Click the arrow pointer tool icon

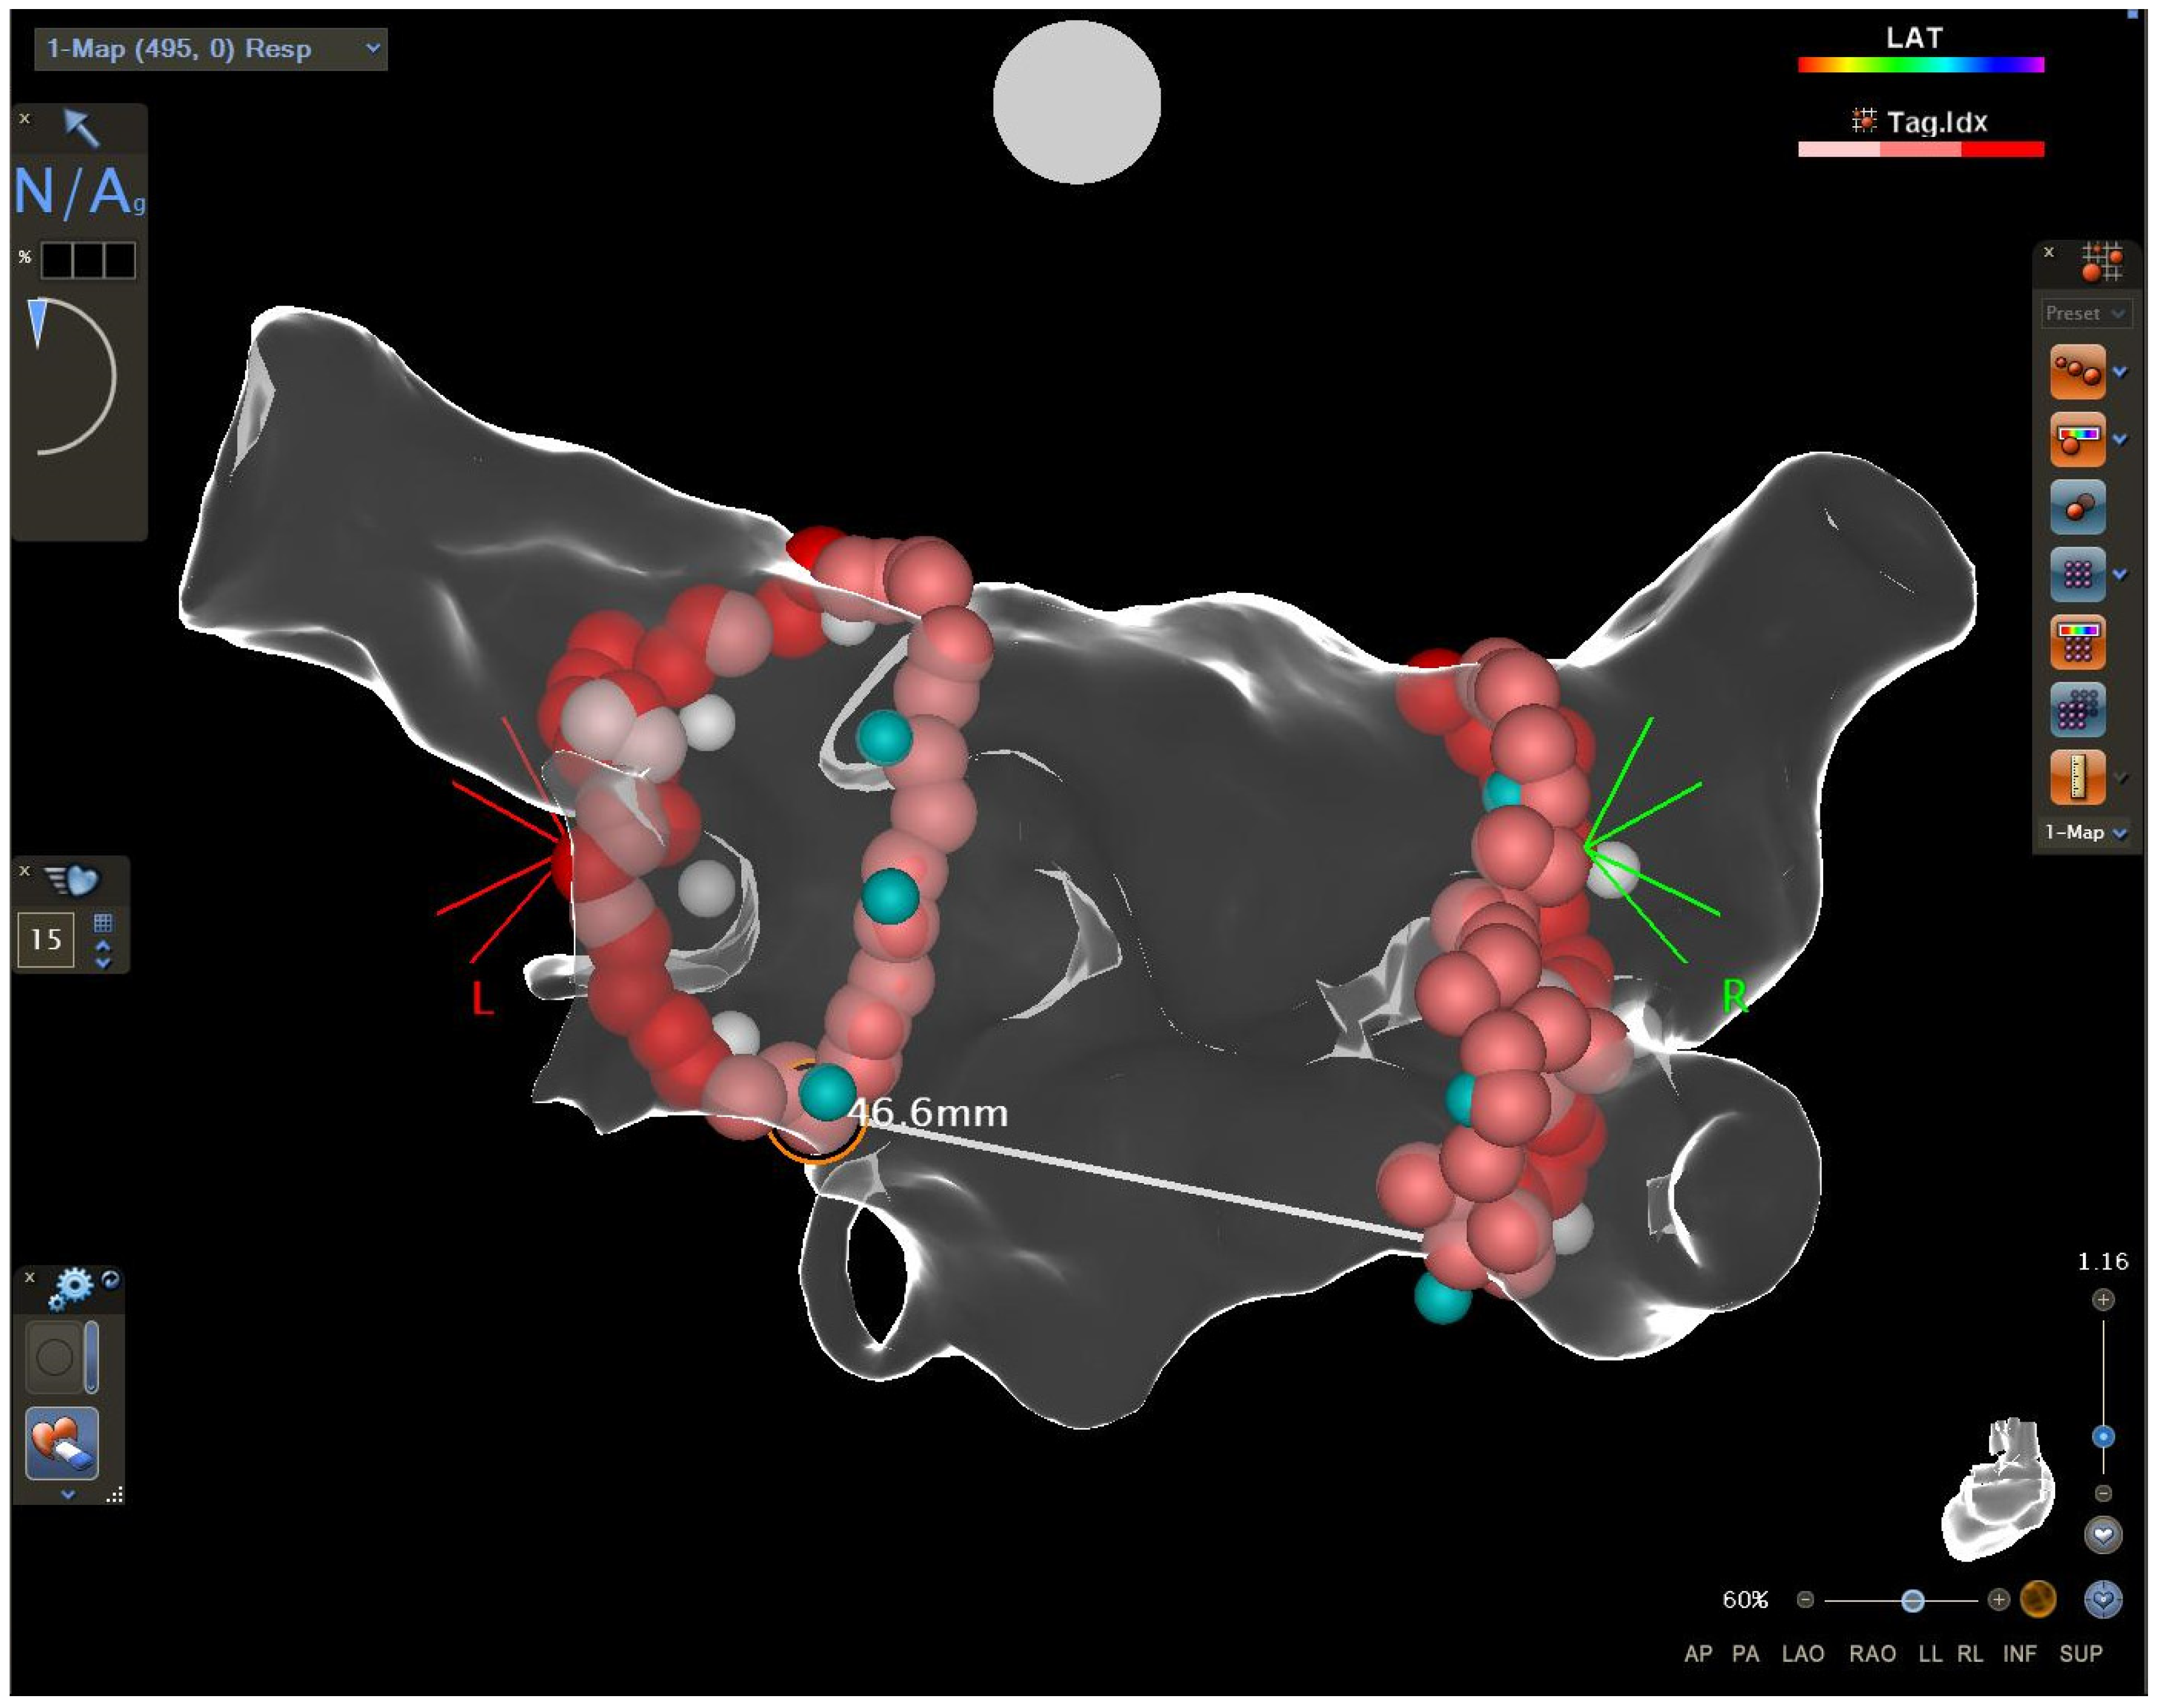(81, 127)
